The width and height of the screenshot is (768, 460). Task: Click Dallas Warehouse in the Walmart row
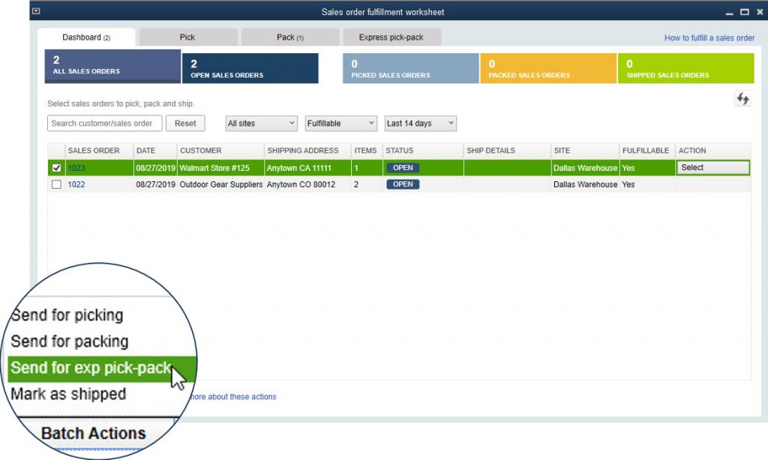point(585,168)
